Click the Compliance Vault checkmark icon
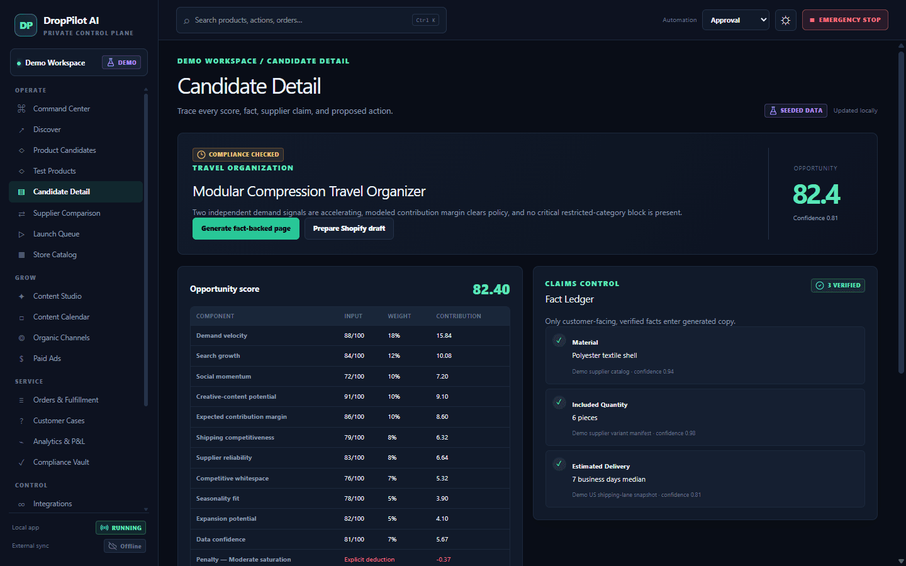906x566 pixels. click(x=21, y=462)
